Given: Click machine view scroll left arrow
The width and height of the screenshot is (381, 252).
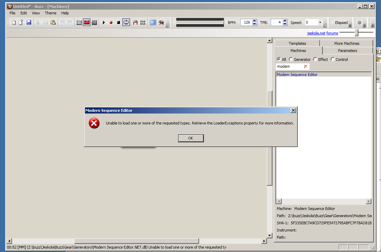Looking at the screenshot, I should [x=9, y=241].
